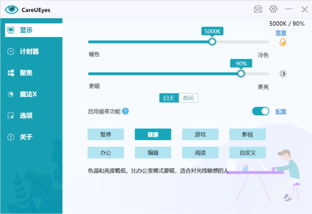The image size is (312, 214).
Task: Click the color temperature slider handle at 5000K
Action: click(x=212, y=42)
